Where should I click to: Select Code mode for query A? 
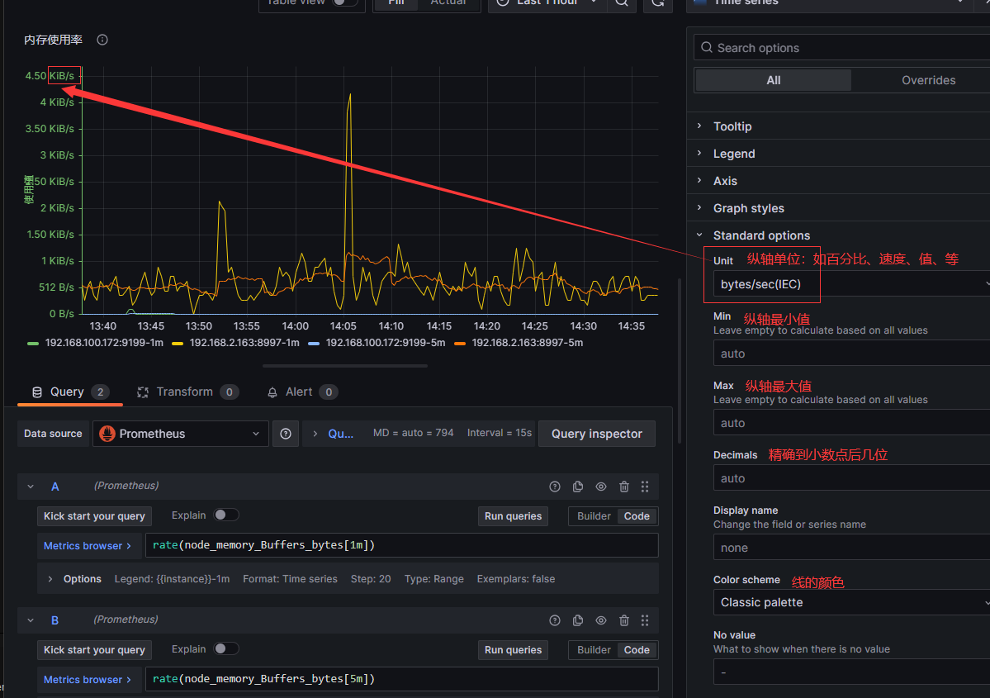(x=637, y=516)
